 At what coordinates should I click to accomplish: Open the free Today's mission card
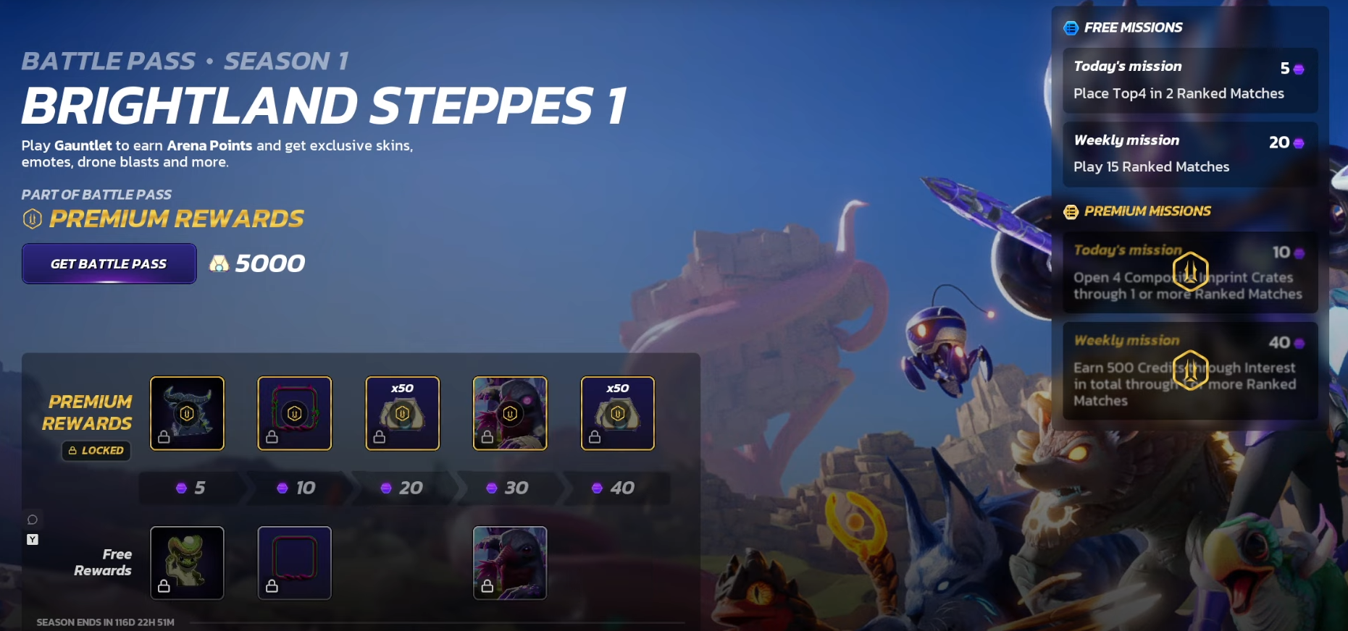[x=1190, y=80]
